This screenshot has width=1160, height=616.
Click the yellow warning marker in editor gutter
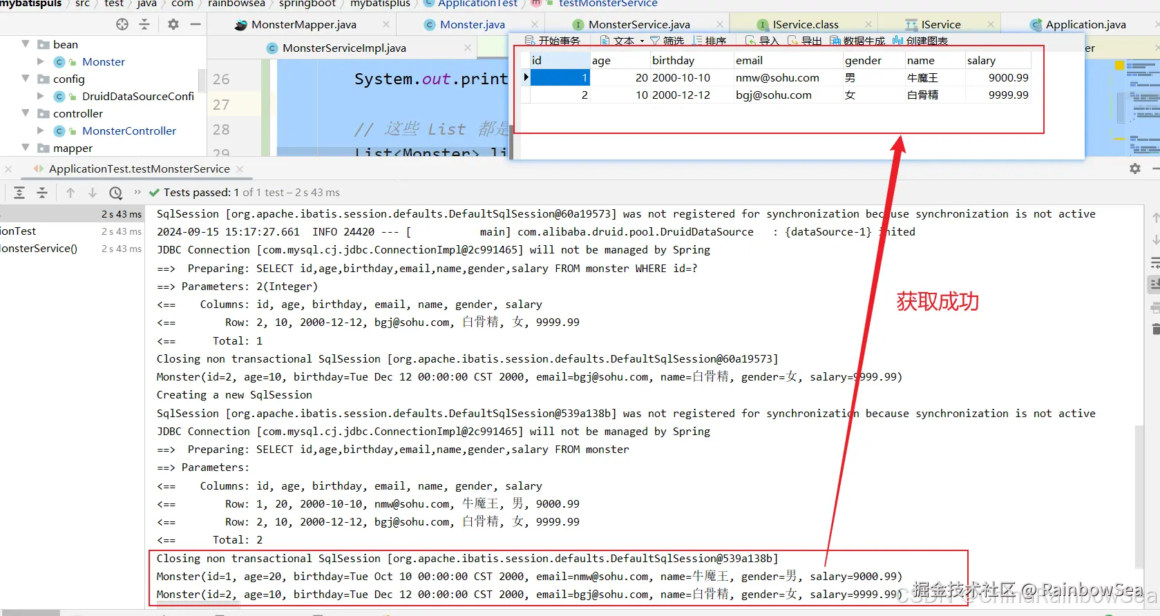pyautogui.click(x=1119, y=66)
